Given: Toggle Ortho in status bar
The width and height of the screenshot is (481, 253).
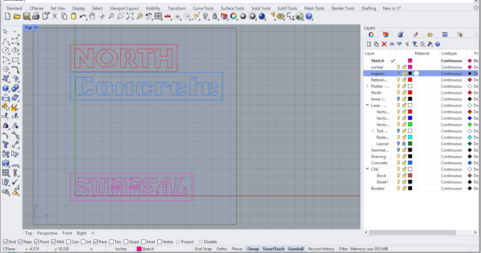Looking at the screenshot, I should click(x=222, y=249).
